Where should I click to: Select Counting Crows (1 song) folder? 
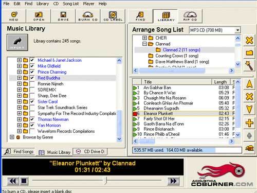click(x=177, y=56)
